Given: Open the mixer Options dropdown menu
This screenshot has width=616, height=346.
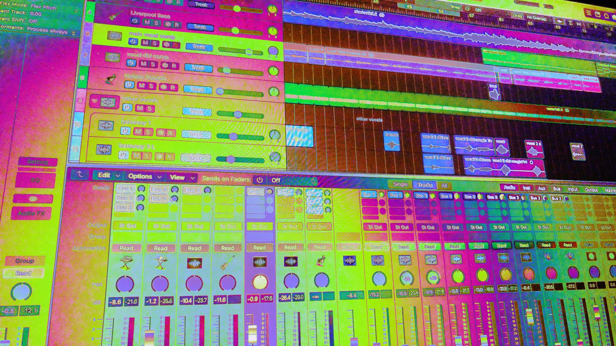Looking at the screenshot, I should point(144,177).
